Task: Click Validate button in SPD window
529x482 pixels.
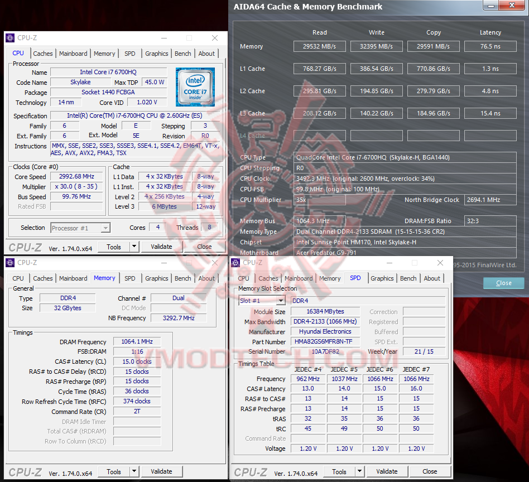Action: tap(387, 471)
